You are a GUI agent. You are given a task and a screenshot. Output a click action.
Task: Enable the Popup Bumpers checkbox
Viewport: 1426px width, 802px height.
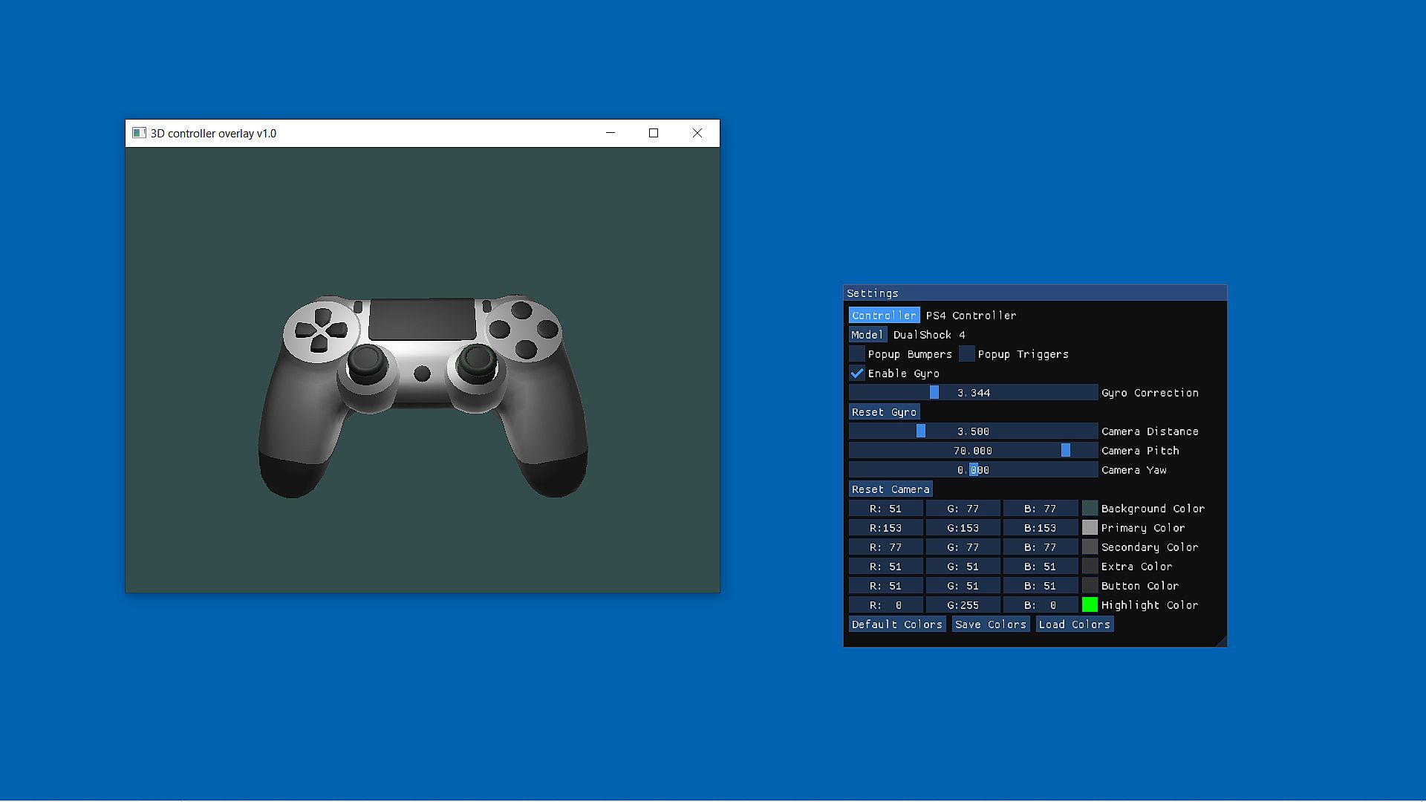[857, 354]
